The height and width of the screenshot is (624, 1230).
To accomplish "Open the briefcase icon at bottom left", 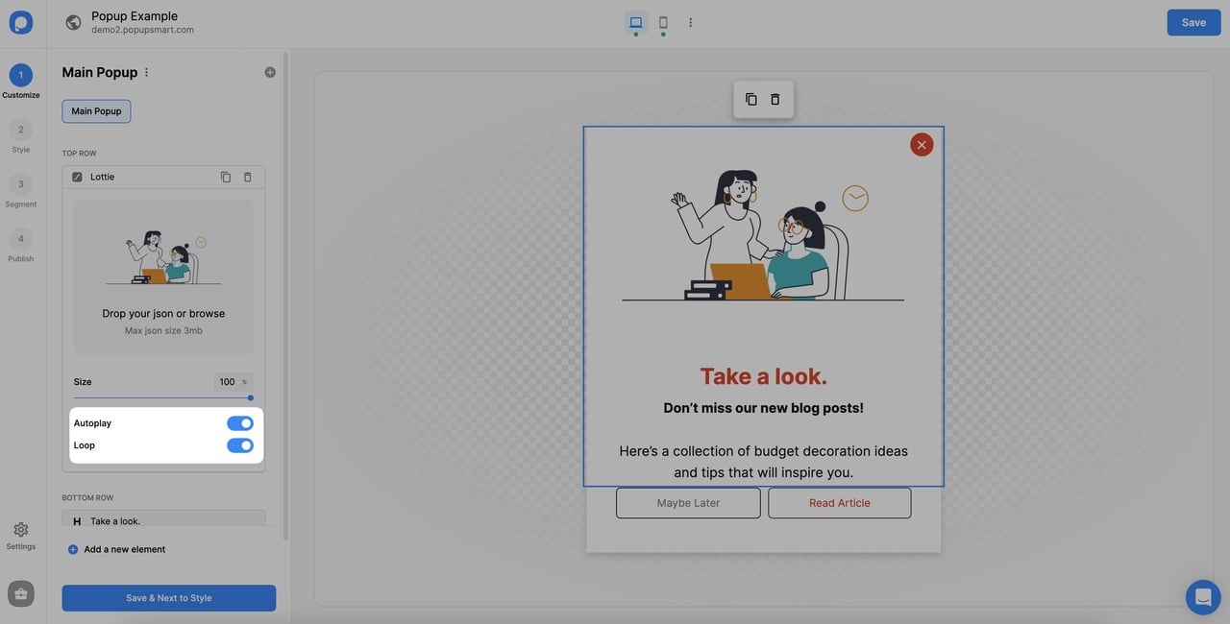I will (x=21, y=593).
